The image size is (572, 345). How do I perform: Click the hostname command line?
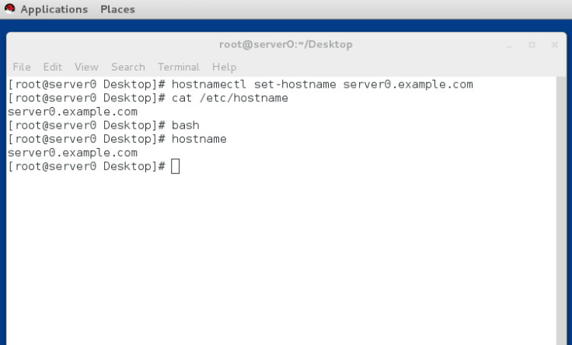pyautogui.click(x=199, y=140)
